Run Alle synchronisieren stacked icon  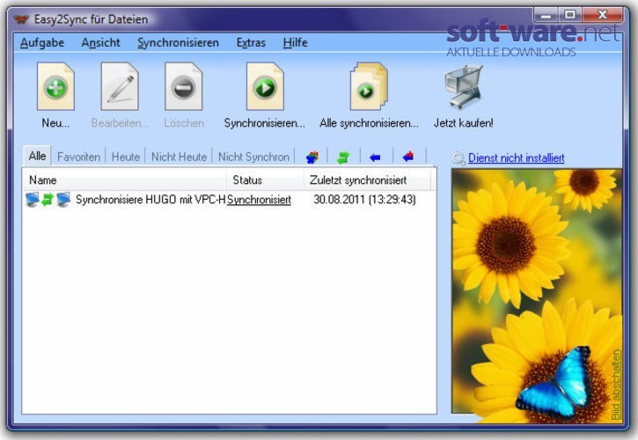(x=369, y=86)
